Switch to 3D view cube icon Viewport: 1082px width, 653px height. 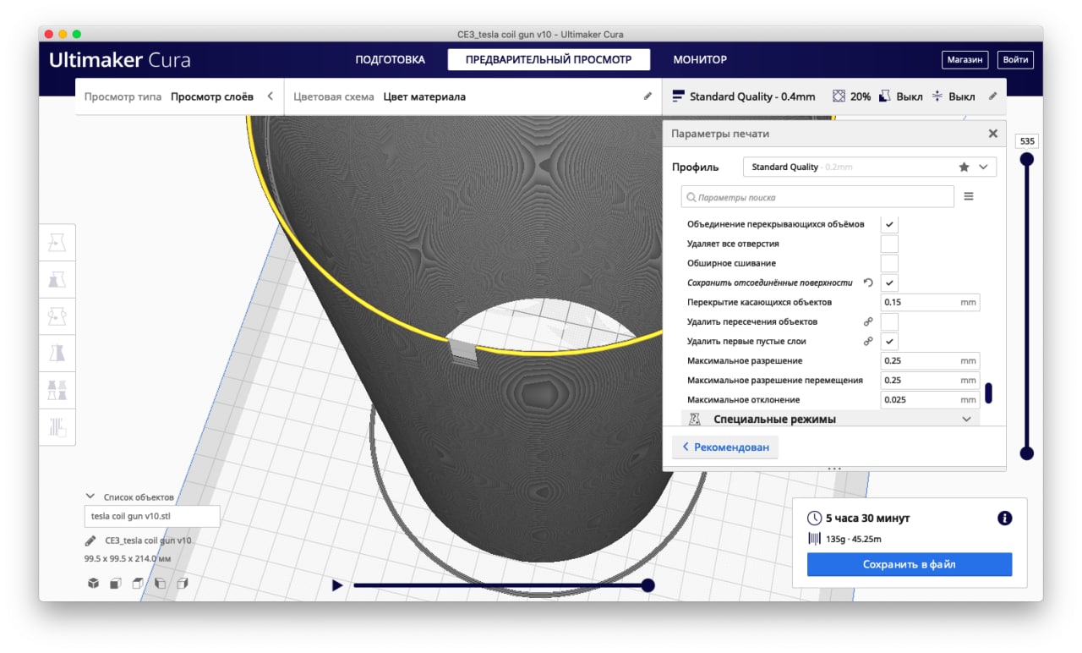[x=93, y=584]
